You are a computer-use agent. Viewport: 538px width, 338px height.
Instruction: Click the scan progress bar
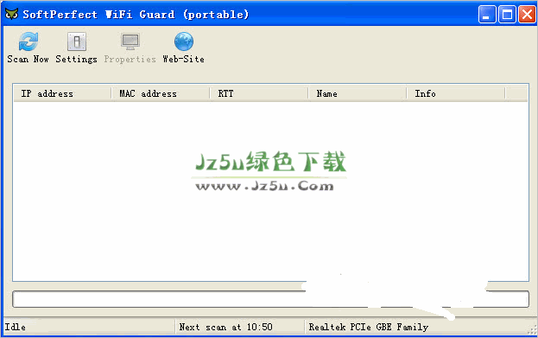click(x=270, y=299)
